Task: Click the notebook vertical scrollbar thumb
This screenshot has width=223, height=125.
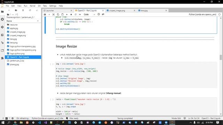Action: click(221, 57)
